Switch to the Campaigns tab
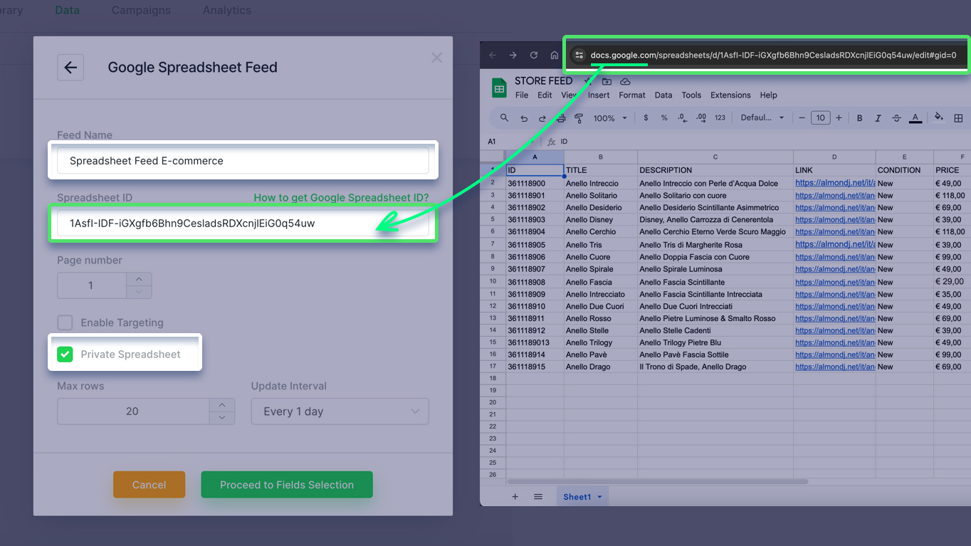 [x=141, y=11]
